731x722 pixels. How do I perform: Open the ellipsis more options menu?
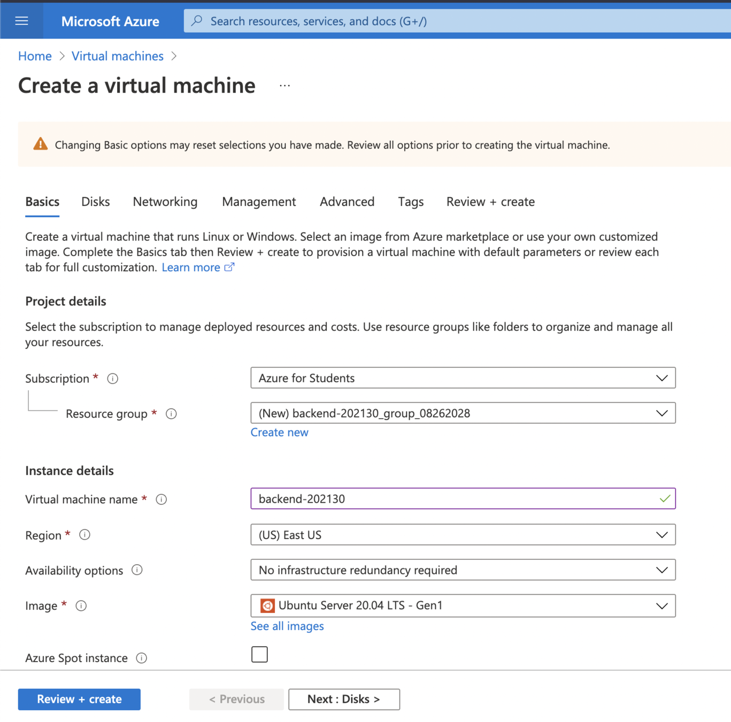(x=284, y=86)
